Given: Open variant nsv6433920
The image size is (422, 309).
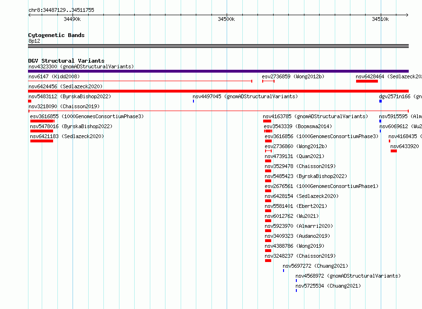Looking at the screenshot, I should point(405,146).
